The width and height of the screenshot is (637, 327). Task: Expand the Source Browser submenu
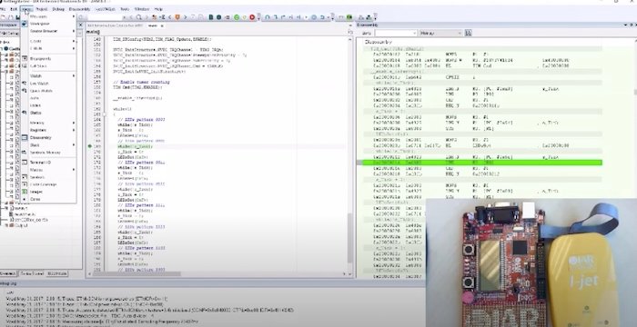48,31
